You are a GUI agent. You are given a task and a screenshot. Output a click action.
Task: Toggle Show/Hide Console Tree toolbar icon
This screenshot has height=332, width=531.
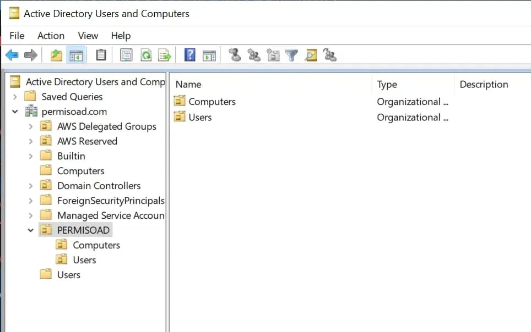tap(76, 55)
